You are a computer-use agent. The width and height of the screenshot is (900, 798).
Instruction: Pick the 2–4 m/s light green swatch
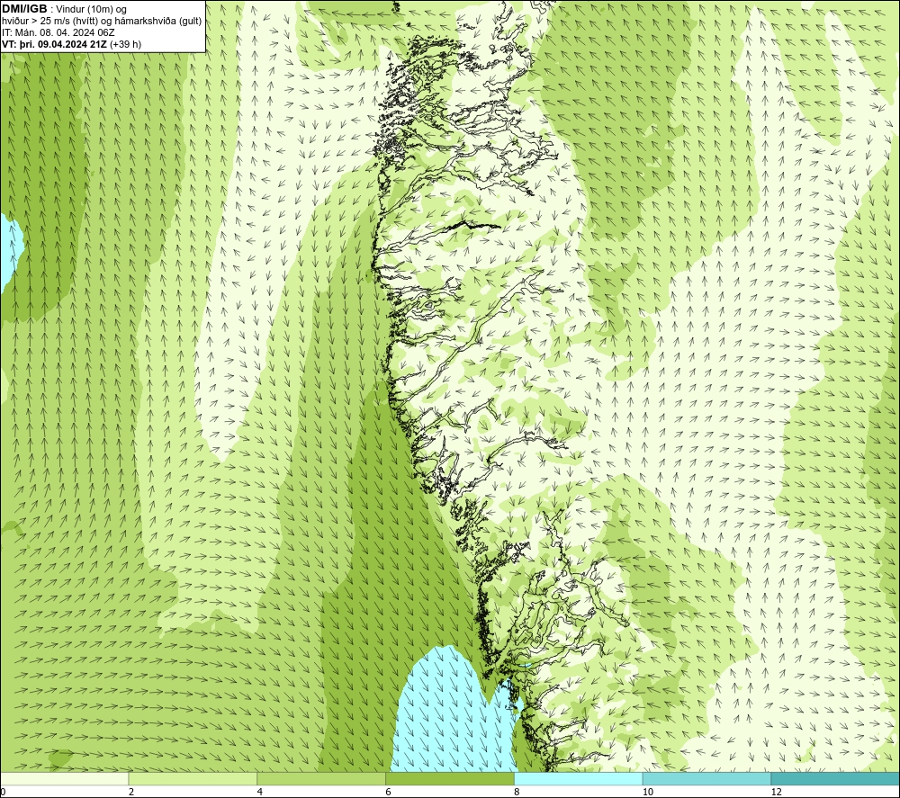click(193, 778)
